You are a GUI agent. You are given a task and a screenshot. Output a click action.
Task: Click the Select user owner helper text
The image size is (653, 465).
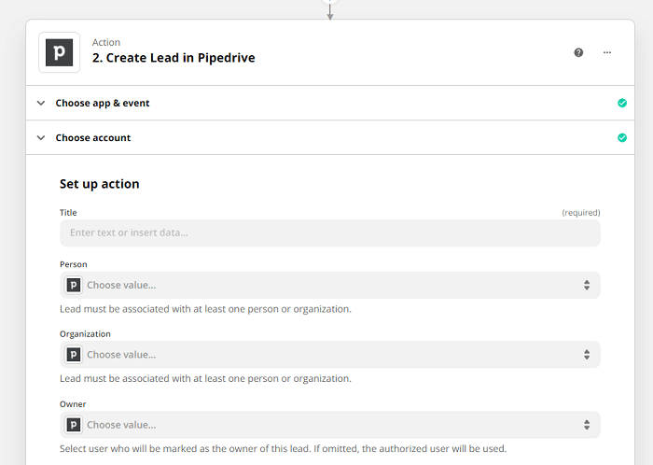(284, 448)
